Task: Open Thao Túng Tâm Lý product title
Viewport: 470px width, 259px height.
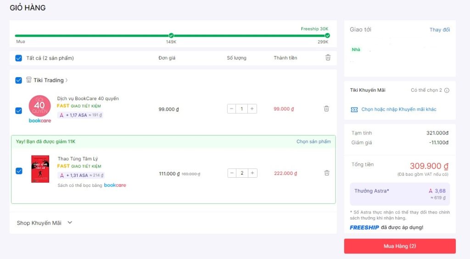Action: [78, 158]
